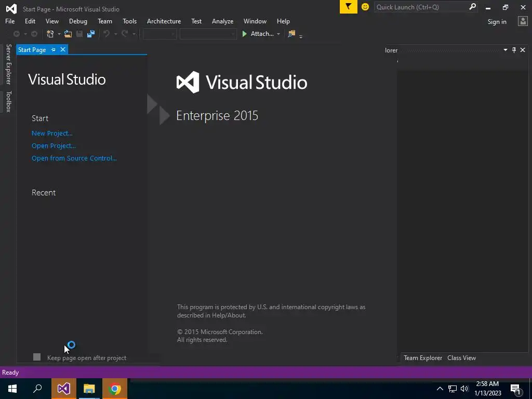Open Chrome from the taskbar
Screen dimensions: 532x399
coord(115,389)
